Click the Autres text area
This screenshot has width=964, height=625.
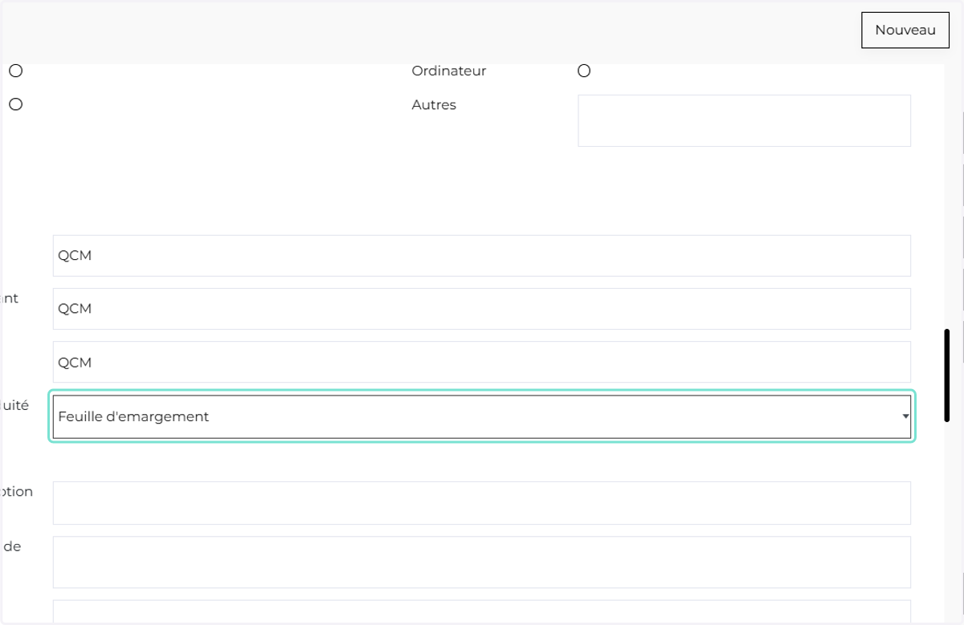point(744,120)
